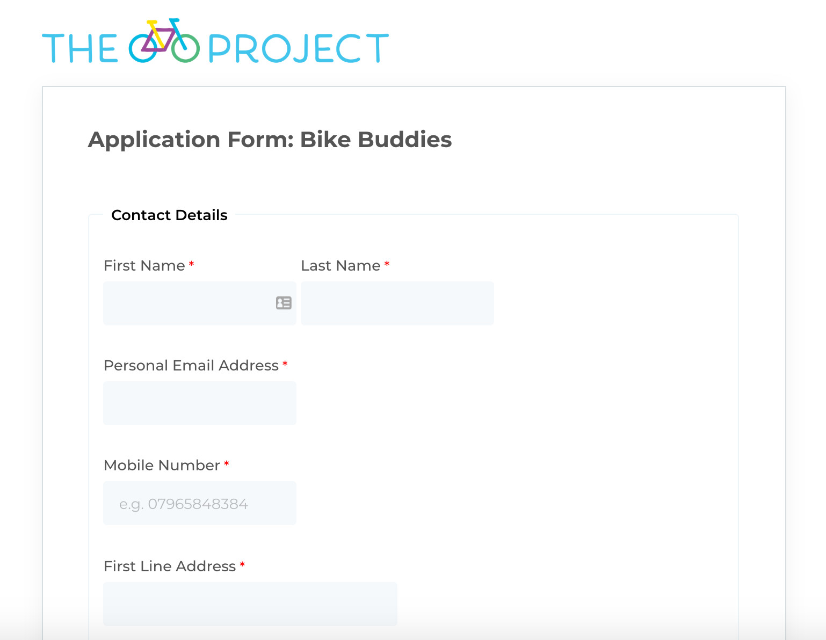Click the contact card autofill icon
The image size is (826, 640).
pyautogui.click(x=284, y=303)
